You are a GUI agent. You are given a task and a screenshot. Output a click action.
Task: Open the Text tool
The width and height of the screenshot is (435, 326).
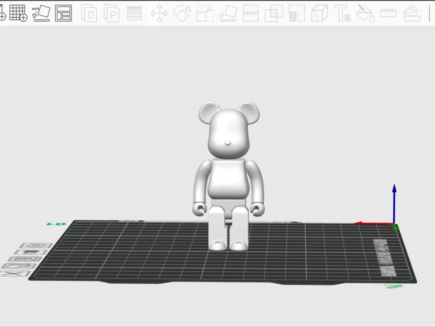click(x=342, y=13)
